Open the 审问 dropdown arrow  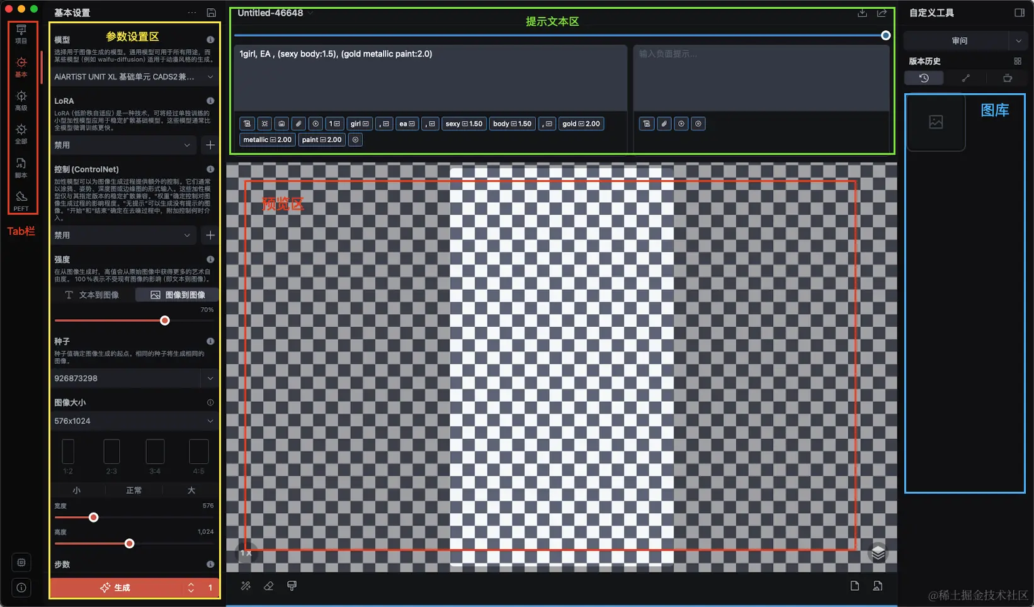1018,41
